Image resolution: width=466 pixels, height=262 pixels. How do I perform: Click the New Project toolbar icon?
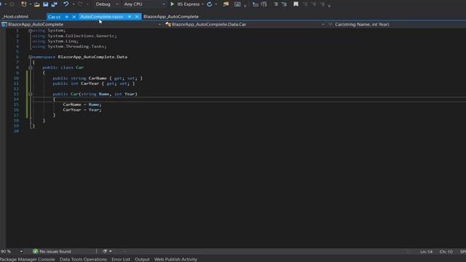24,4
